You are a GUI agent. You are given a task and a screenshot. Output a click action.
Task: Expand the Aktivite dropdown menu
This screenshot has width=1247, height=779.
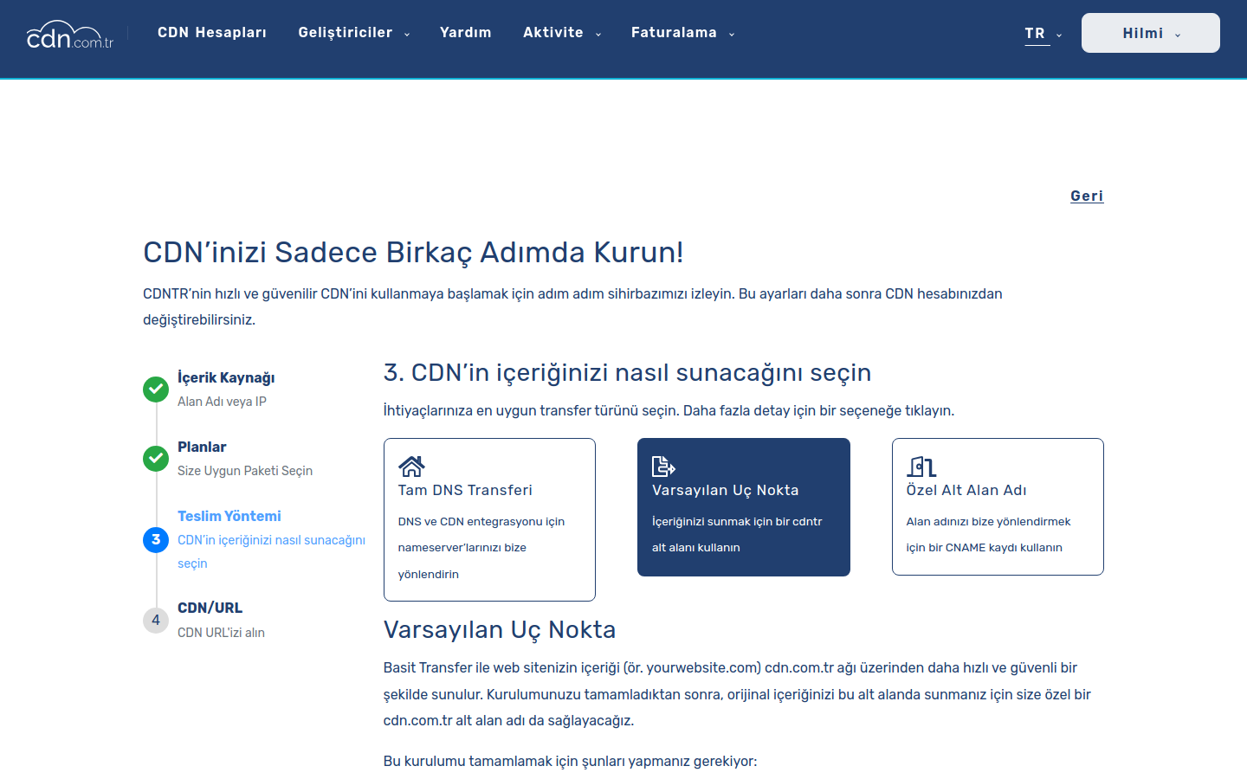pyautogui.click(x=562, y=33)
